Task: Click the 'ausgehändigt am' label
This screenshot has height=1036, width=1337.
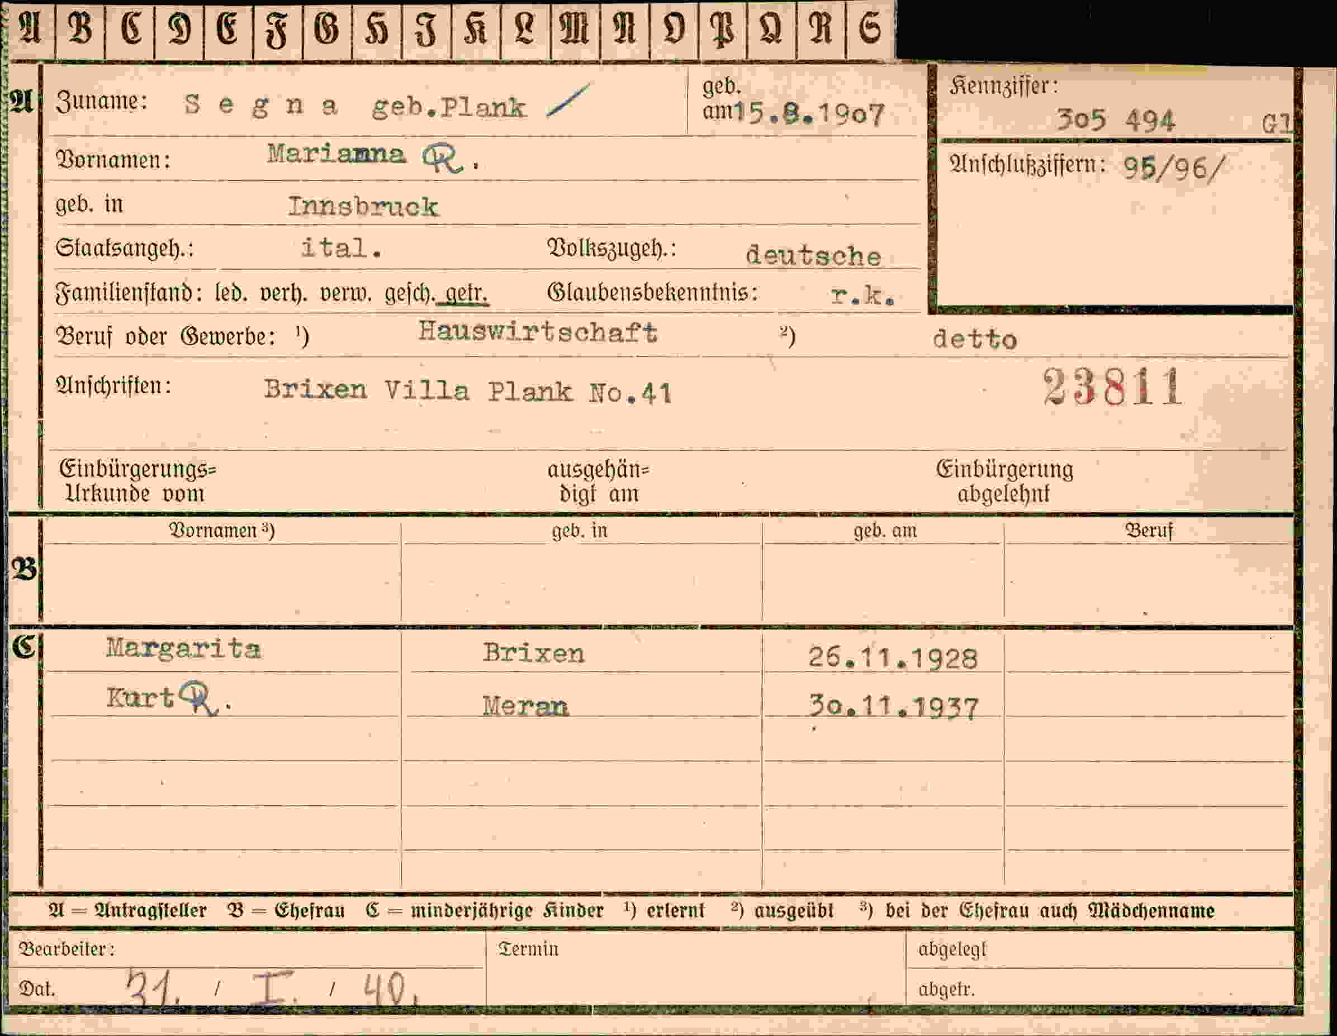Action: 599,481
